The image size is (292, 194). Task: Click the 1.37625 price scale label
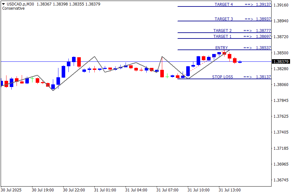point(281,116)
